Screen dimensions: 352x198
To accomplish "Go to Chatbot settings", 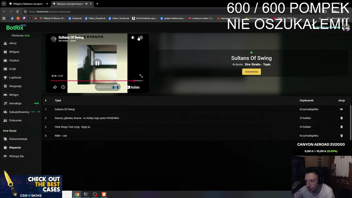I will 14,61.
